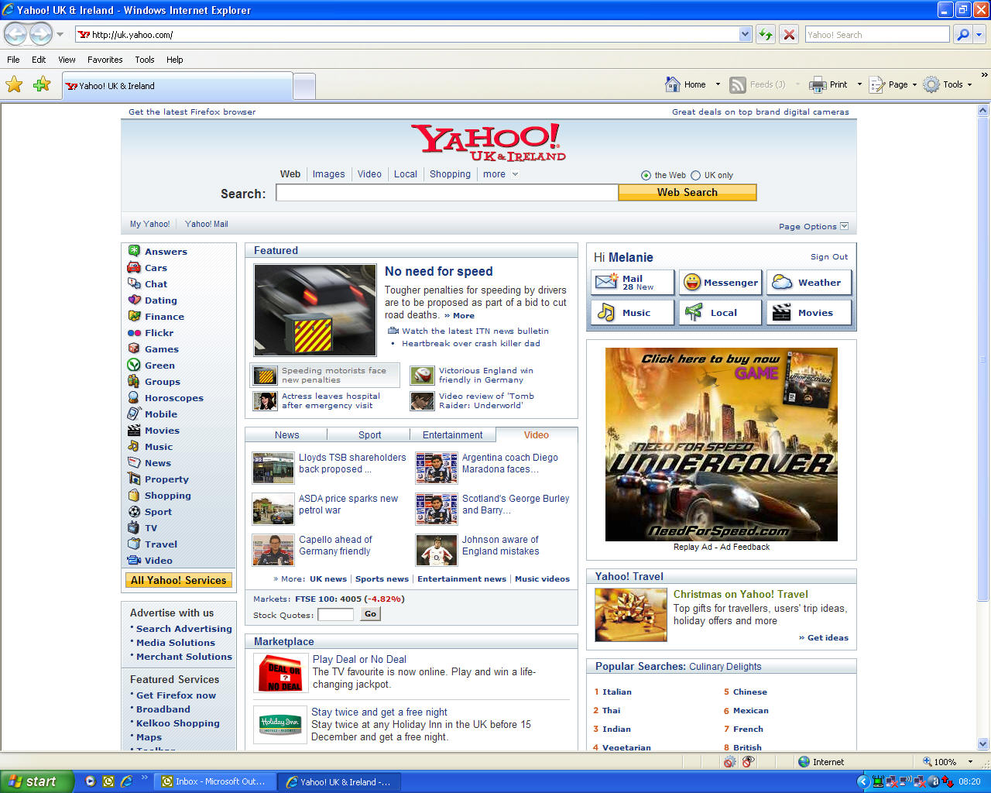Click the Mail envelope icon
991x793 pixels.
(x=606, y=282)
